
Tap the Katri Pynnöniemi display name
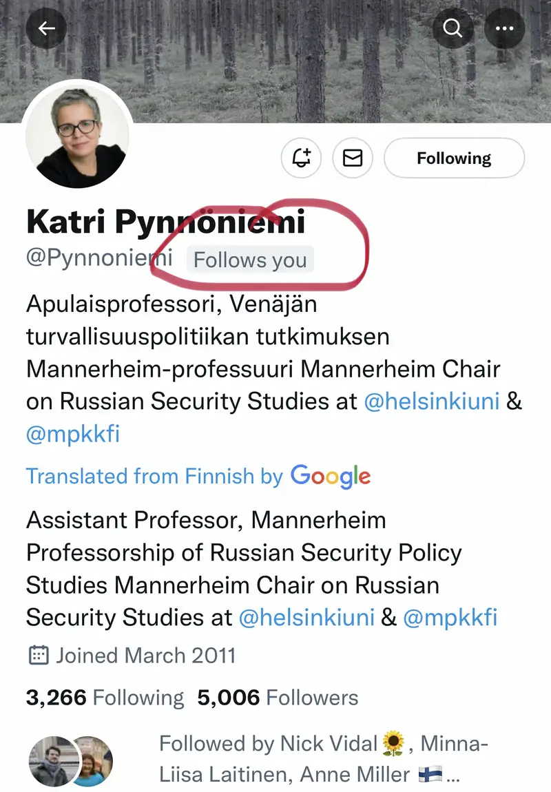[165, 222]
